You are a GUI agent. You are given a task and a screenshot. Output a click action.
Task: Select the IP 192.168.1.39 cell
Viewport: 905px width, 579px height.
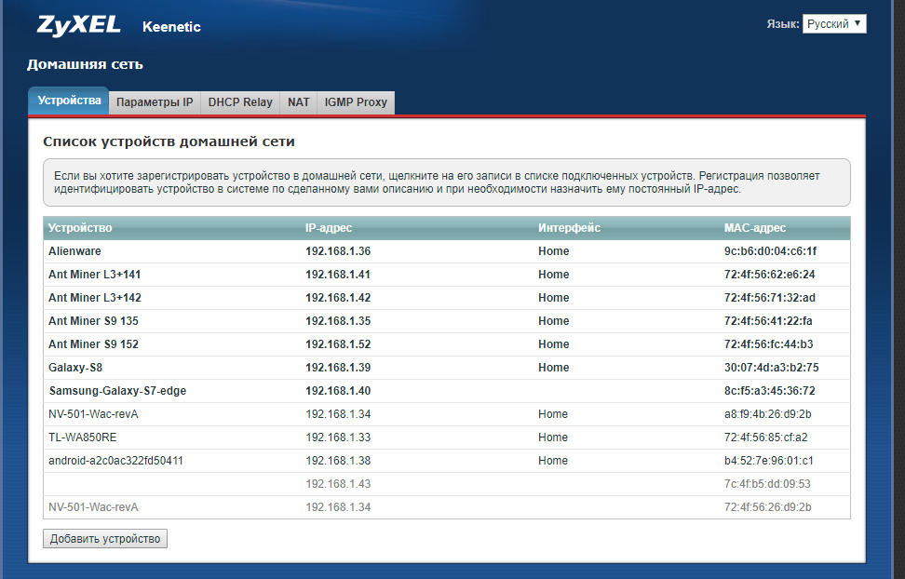(x=338, y=367)
